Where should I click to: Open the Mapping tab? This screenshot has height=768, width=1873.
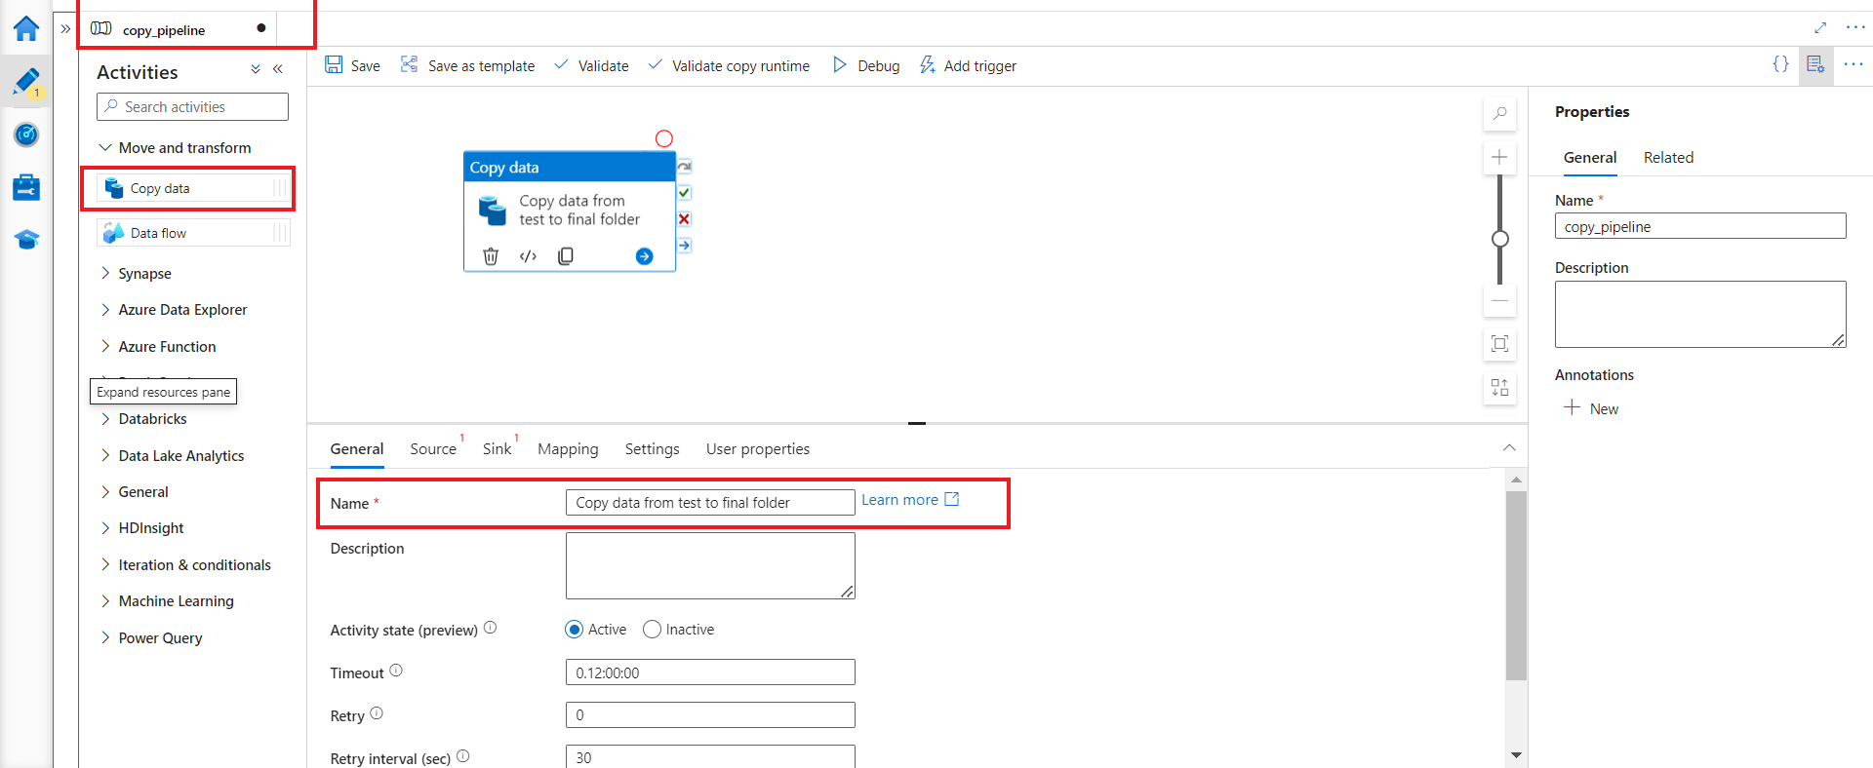coord(568,449)
